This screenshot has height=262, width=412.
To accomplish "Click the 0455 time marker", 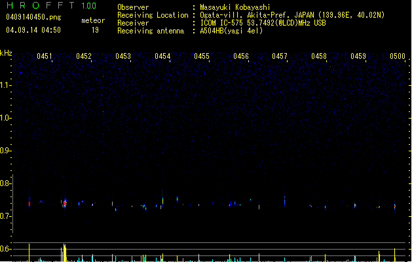I will click(202, 56).
